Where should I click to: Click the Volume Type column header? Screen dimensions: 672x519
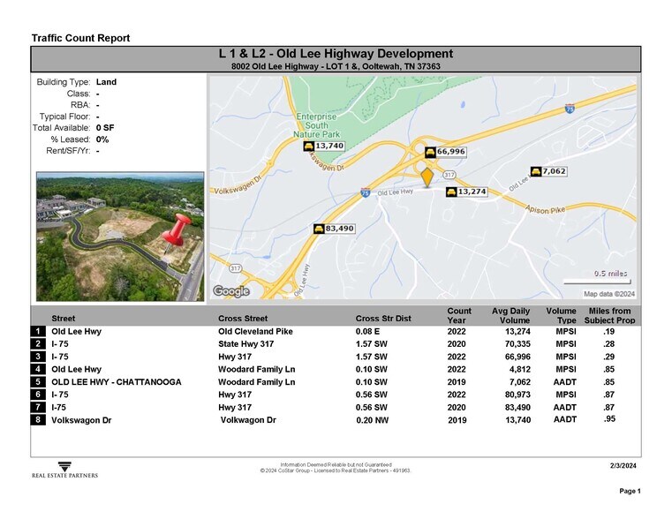pyautogui.click(x=561, y=316)
